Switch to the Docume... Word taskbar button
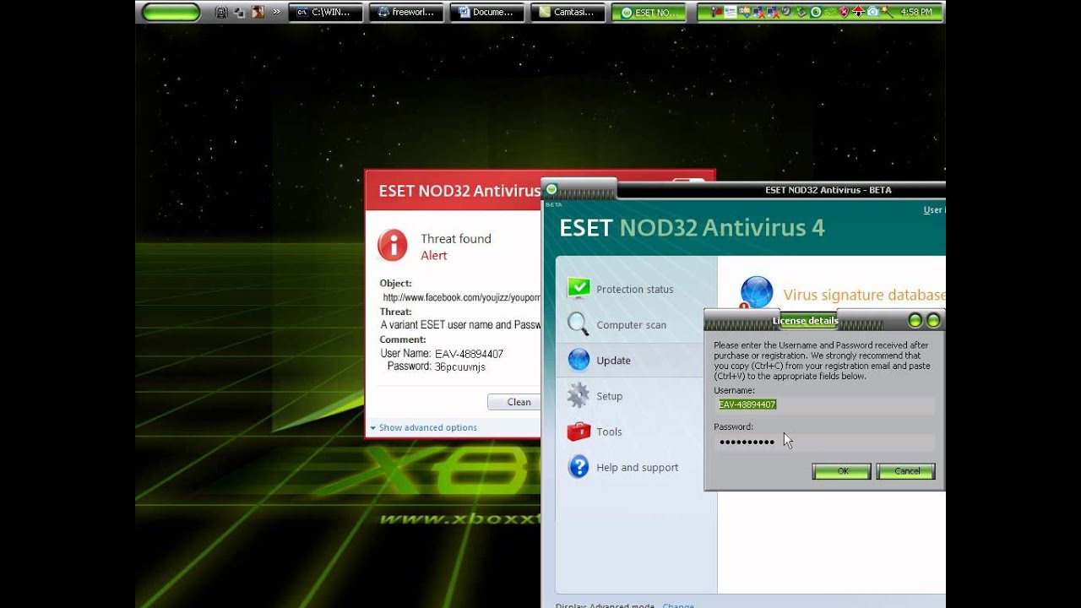 pos(486,12)
